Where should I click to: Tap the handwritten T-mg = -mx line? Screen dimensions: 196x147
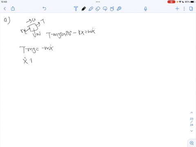pyautogui.click(x=36, y=49)
